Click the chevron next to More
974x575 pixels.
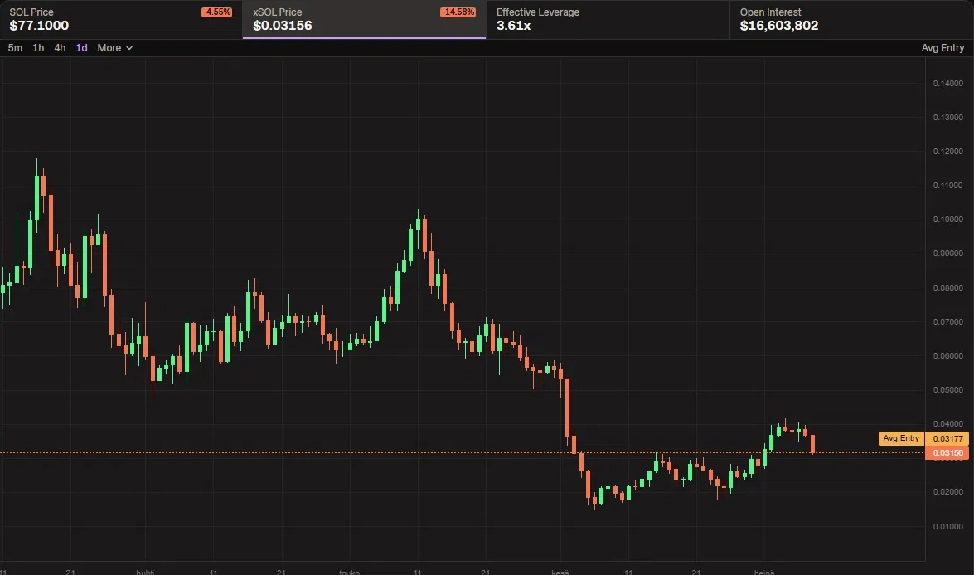click(129, 48)
